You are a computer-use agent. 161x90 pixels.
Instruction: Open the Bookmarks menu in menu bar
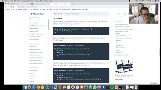pos(30,1)
